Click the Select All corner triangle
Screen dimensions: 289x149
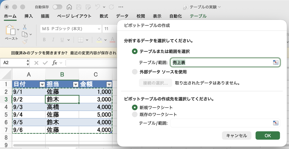tap(6, 75)
